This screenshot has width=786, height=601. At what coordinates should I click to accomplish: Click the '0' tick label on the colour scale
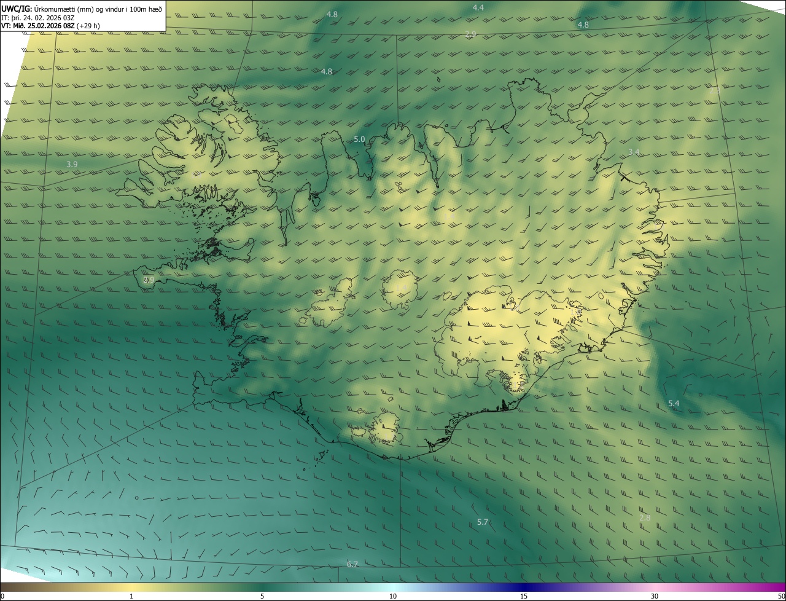[2, 596]
